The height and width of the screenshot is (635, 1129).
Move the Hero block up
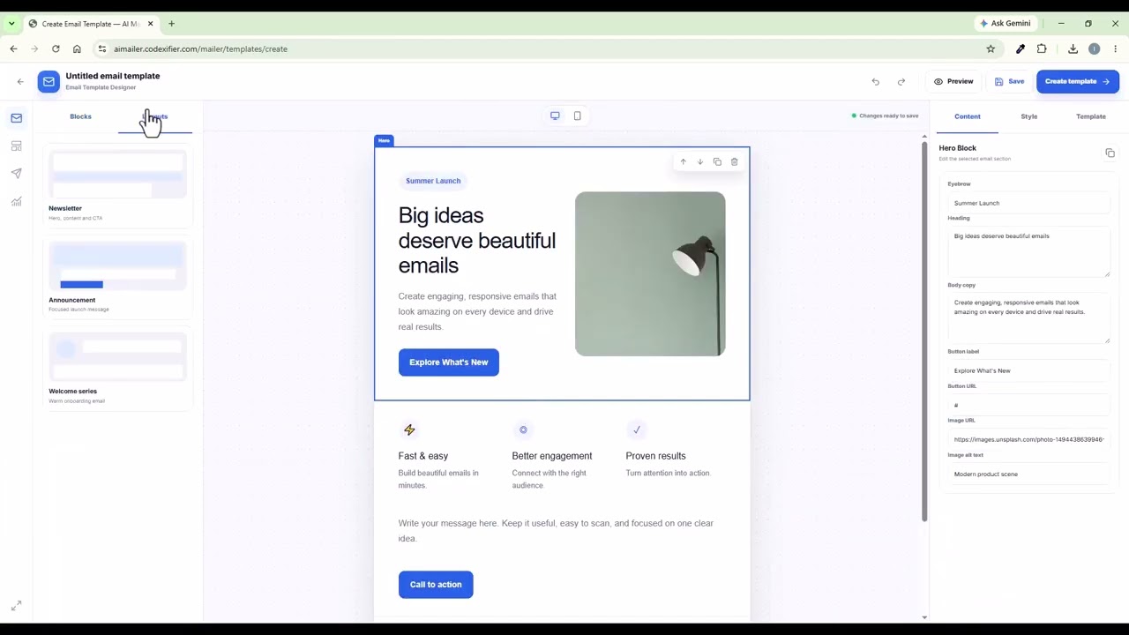[x=683, y=161]
